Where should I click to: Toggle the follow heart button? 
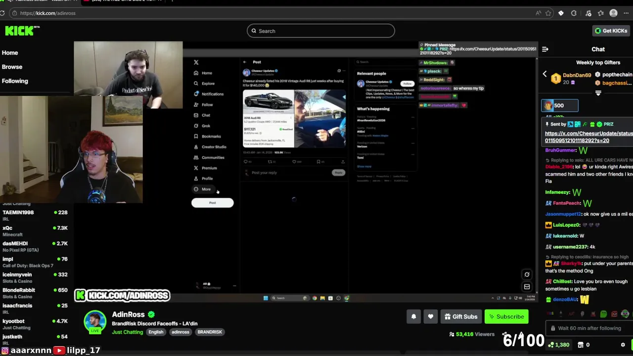tap(431, 316)
